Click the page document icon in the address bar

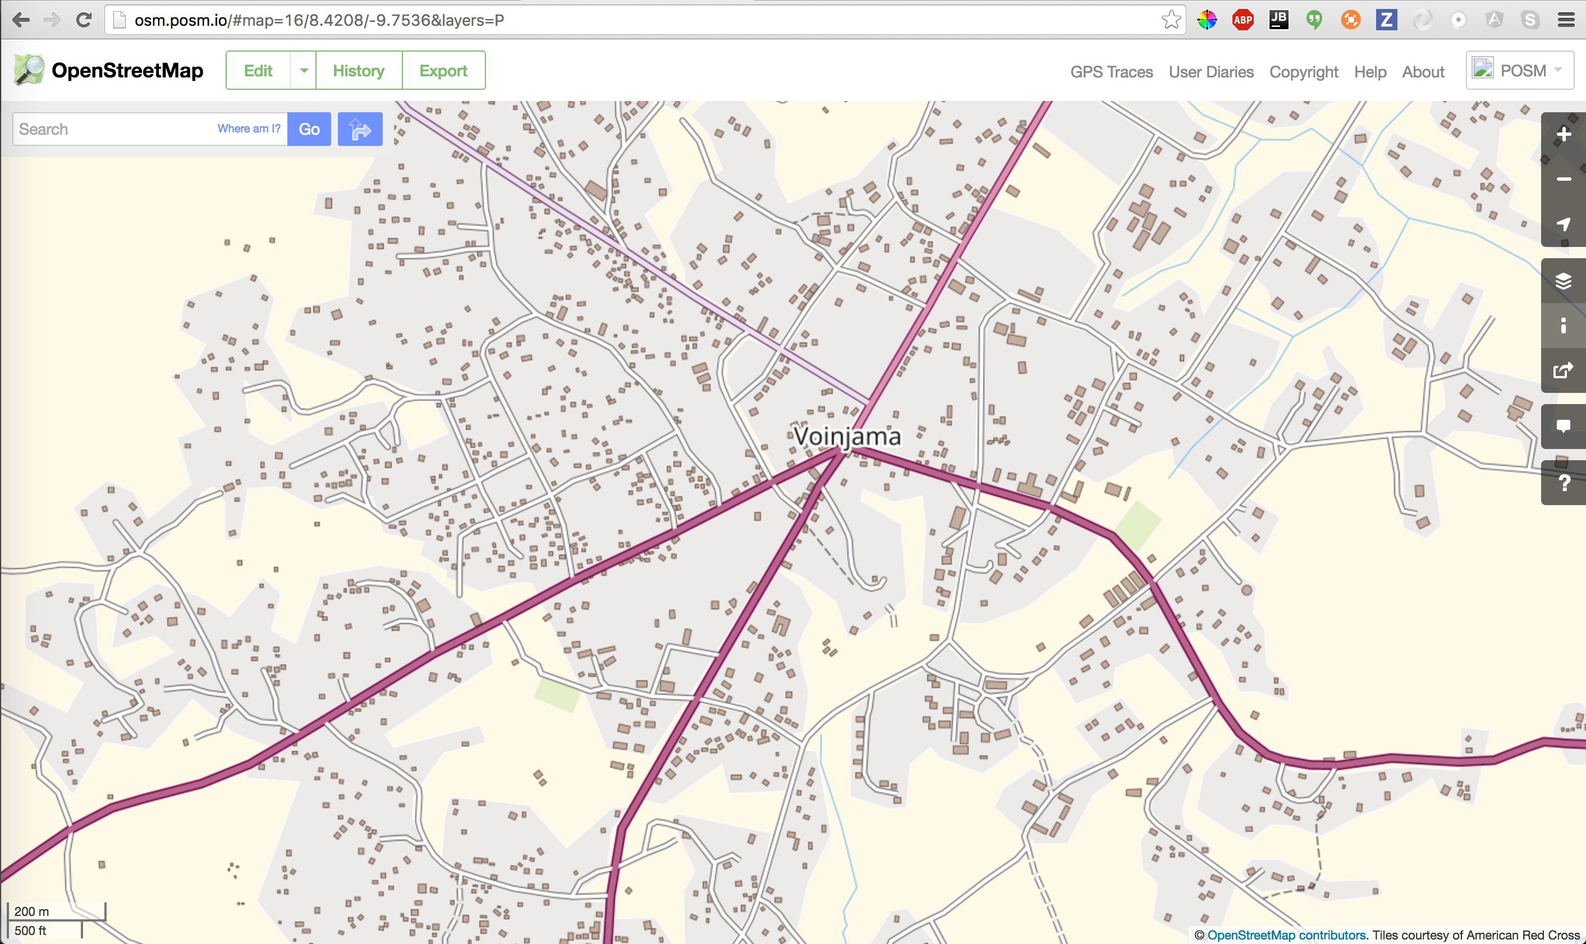point(119,20)
